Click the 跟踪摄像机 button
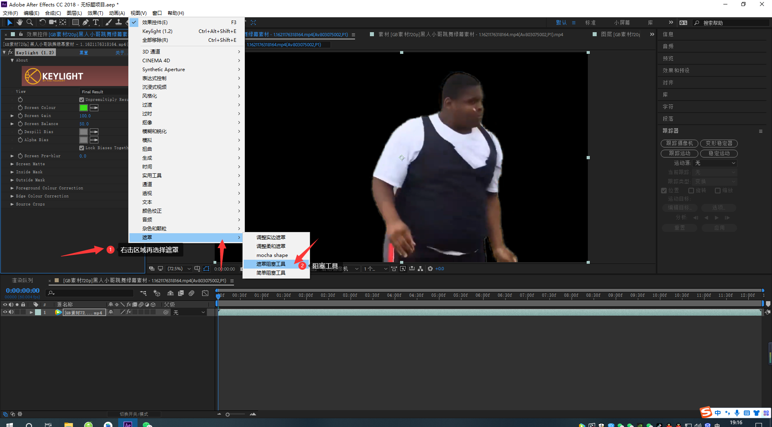772x427 pixels. 679,144
